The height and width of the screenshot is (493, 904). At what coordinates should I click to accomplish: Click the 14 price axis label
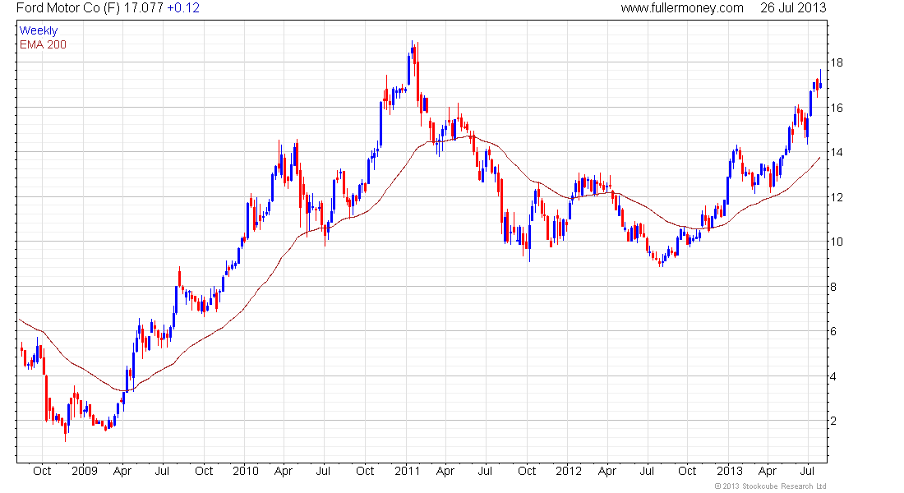click(837, 152)
